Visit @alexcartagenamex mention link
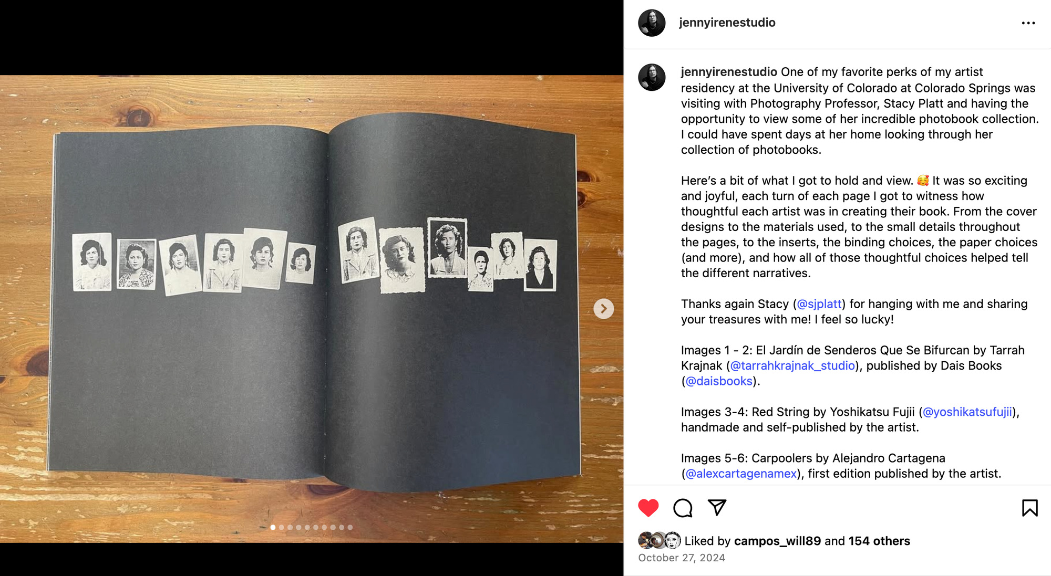Viewport: 1051px width, 576px height. pyautogui.click(x=741, y=474)
